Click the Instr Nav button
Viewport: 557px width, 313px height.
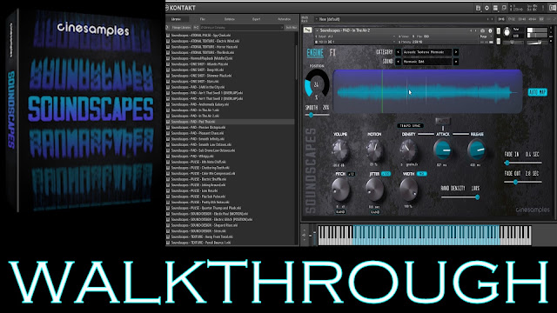point(292,27)
